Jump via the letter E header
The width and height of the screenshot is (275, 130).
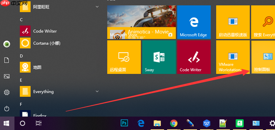(21, 80)
